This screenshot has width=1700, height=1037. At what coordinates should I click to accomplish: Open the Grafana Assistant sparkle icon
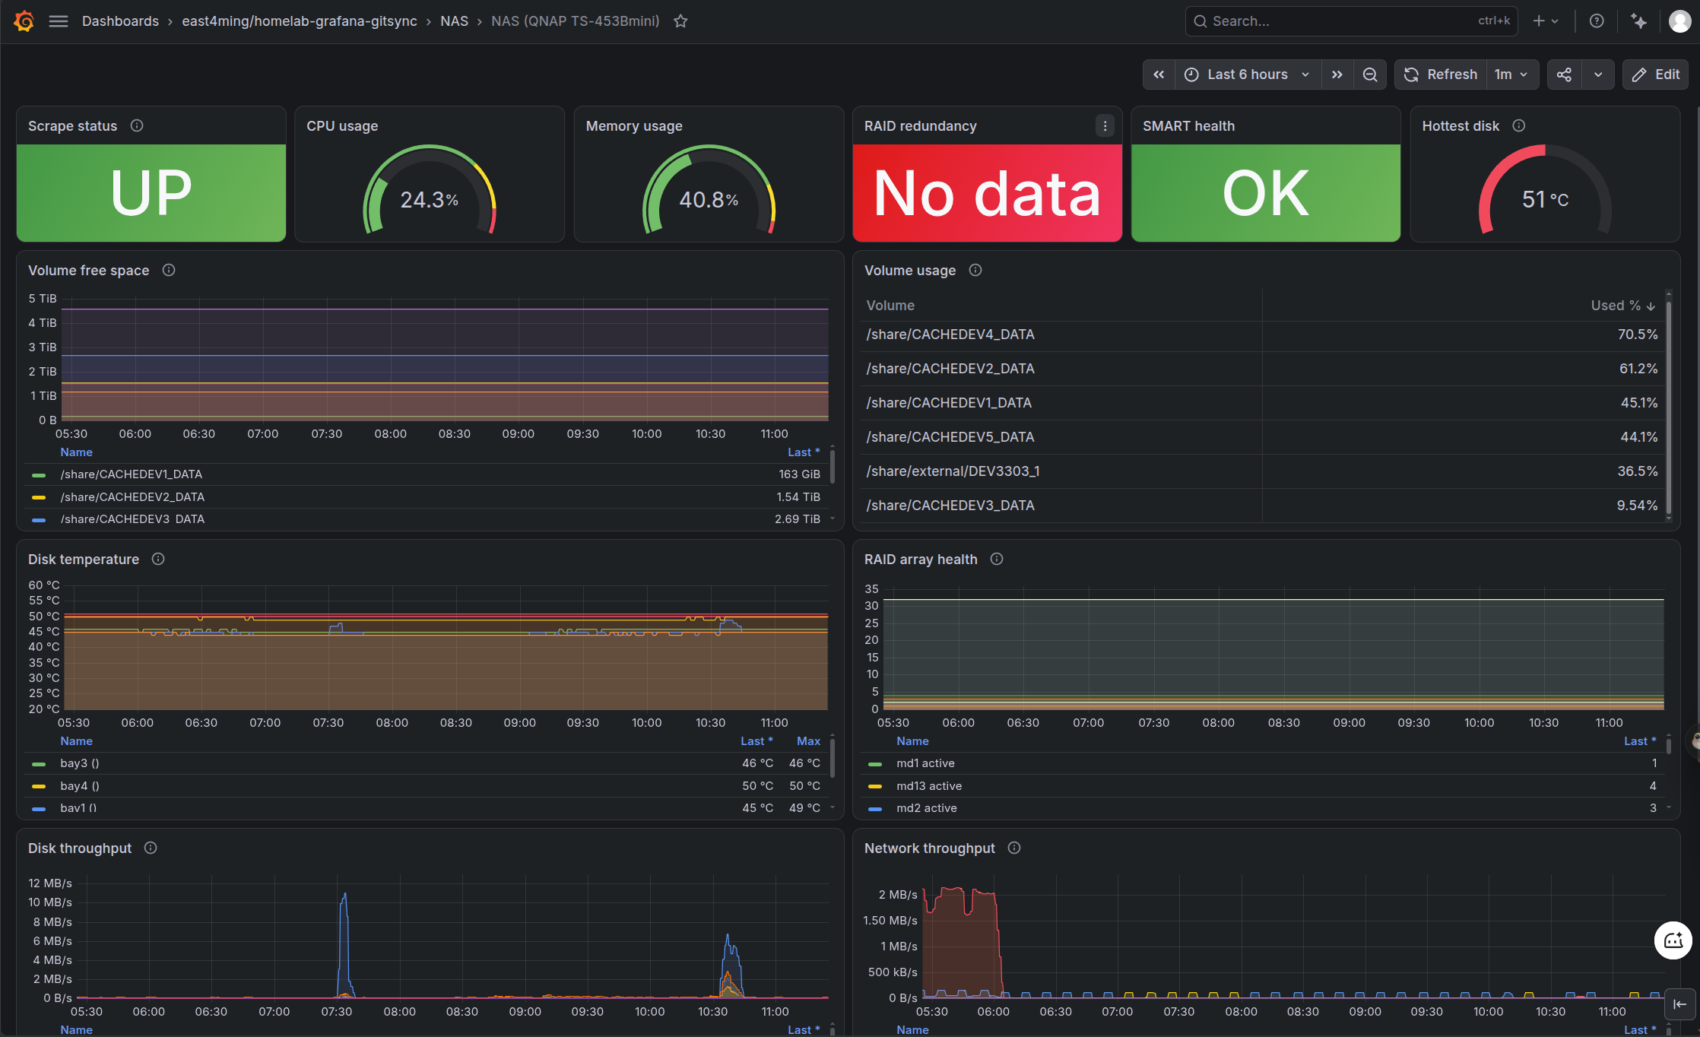click(1638, 21)
